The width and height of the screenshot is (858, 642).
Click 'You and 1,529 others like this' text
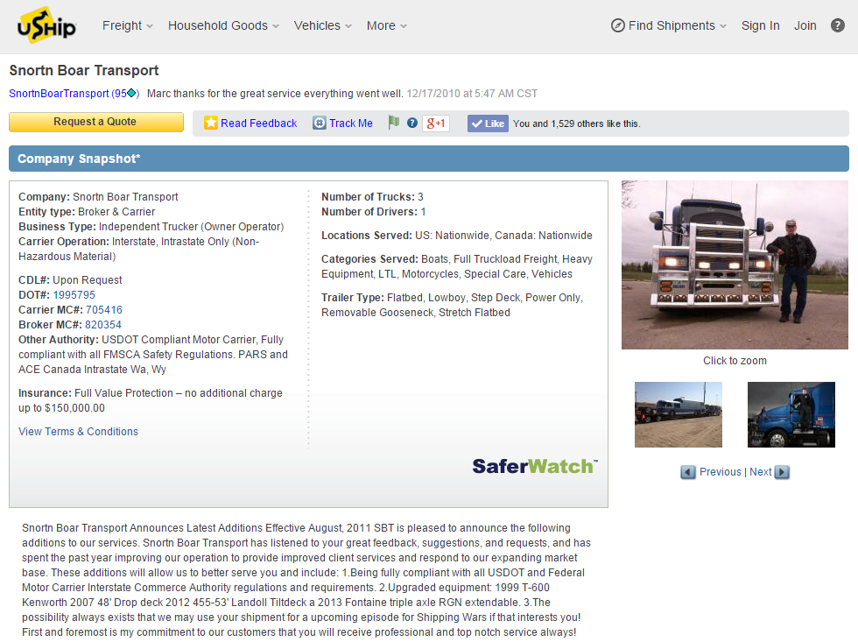[576, 123]
